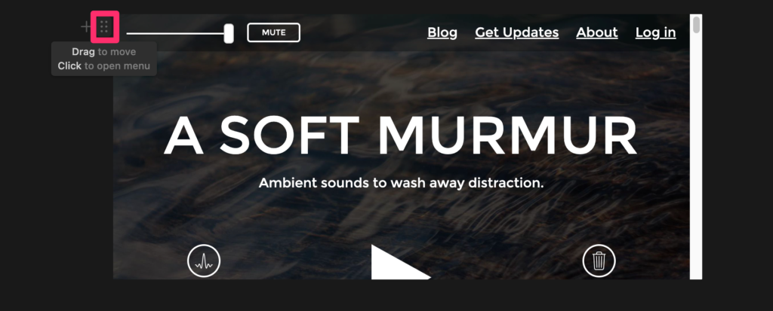Click the Ambient sounds tagline text
The image size is (773, 311).
401,183
